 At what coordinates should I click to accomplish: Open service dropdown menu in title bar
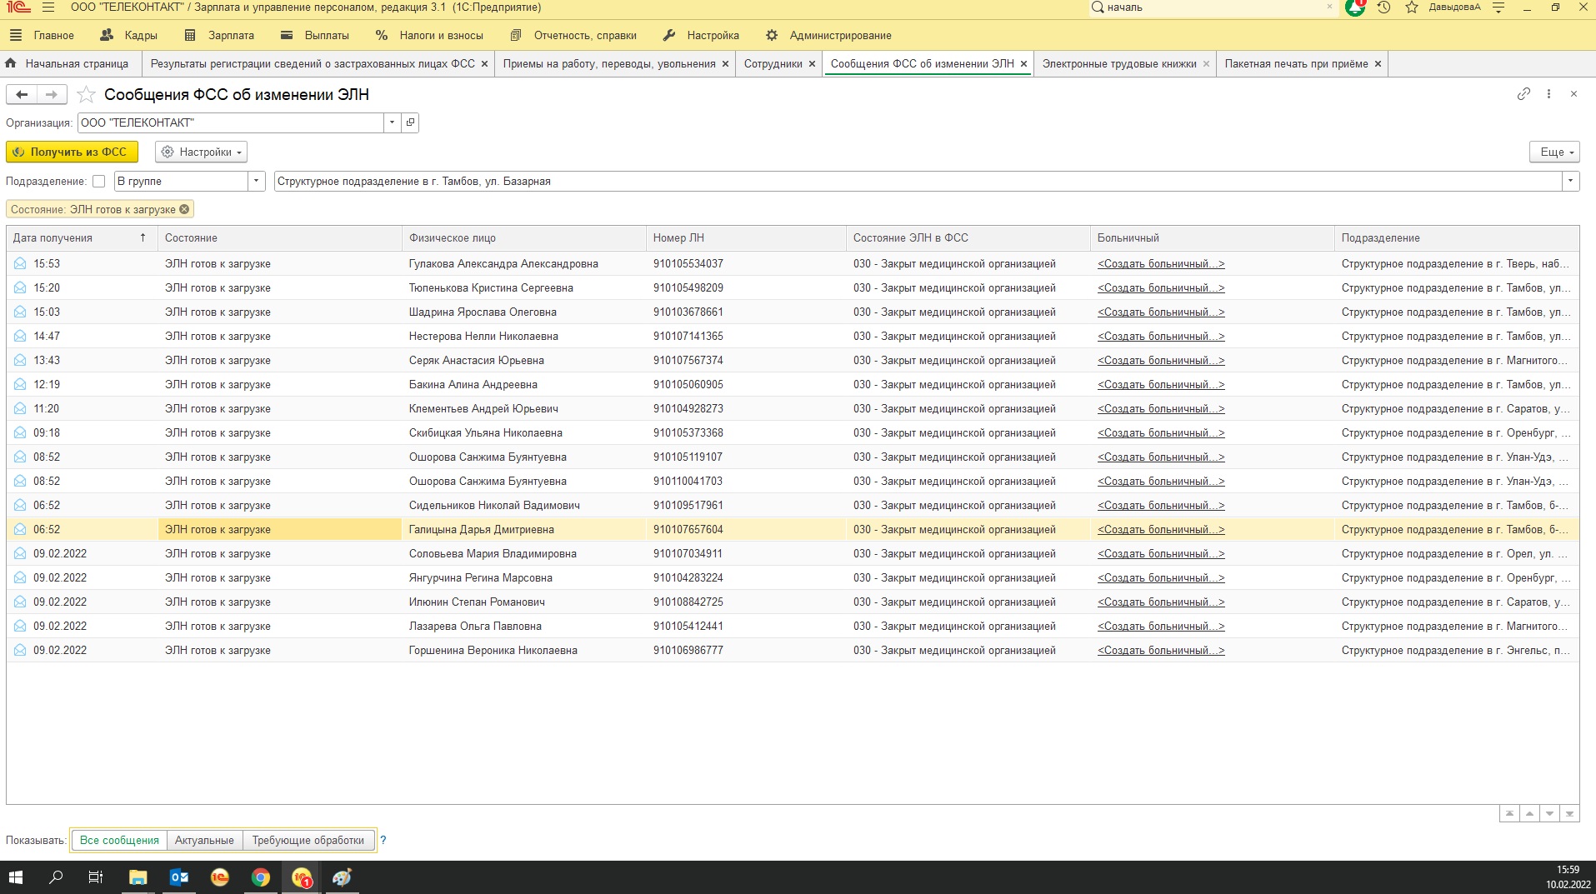click(x=1498, y=7)
